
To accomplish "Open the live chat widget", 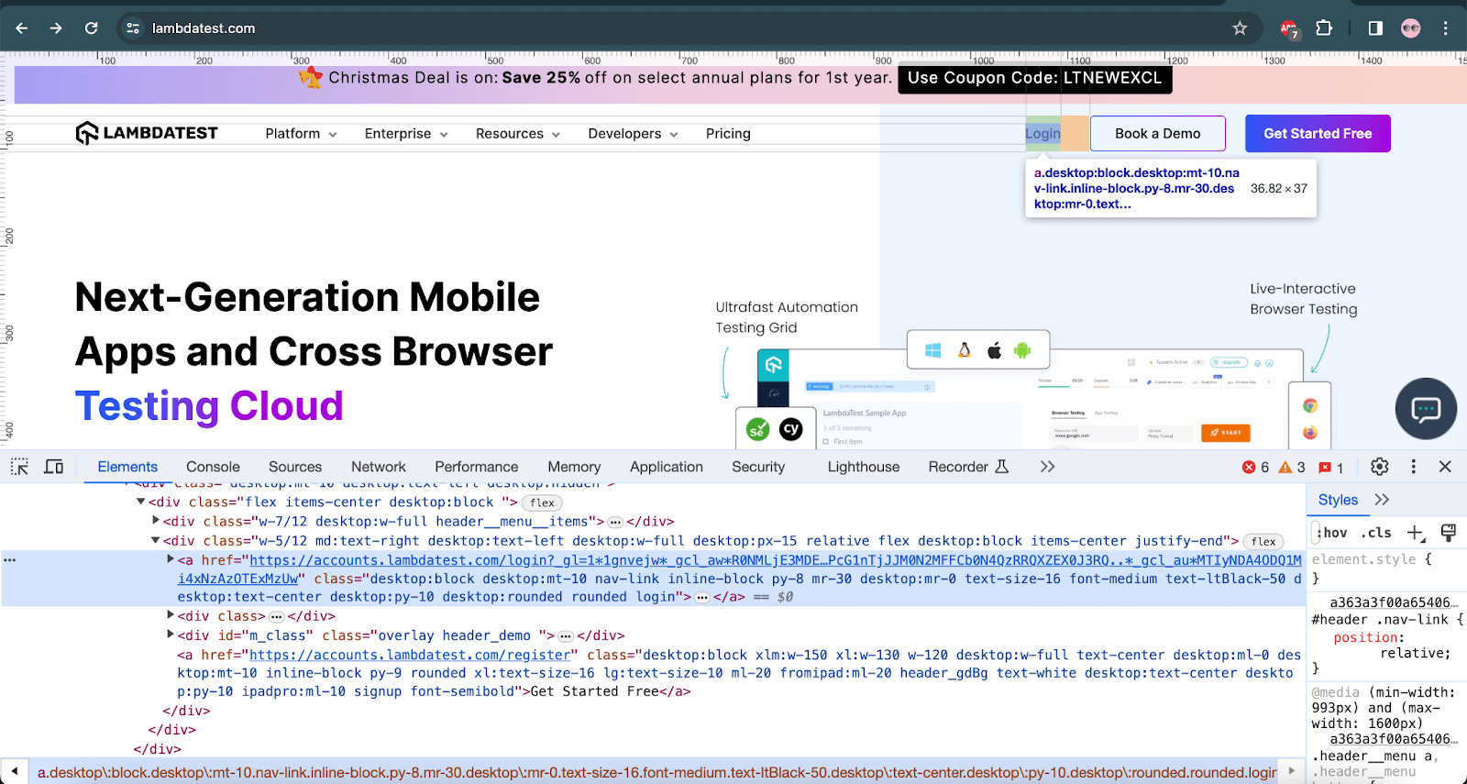I will tap(1426, 409).
